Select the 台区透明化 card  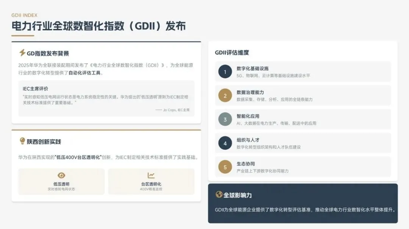[151, 181]
